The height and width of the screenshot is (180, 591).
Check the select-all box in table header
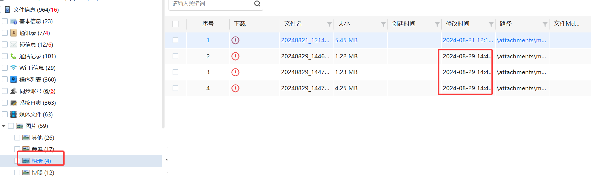pos(176,24)
